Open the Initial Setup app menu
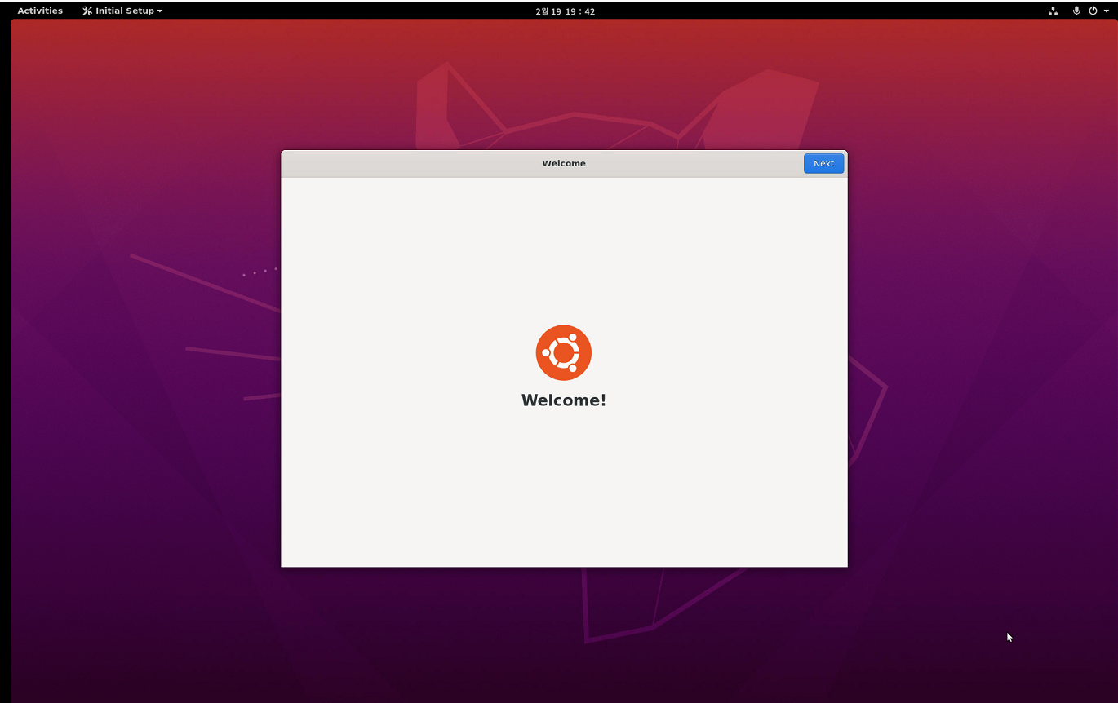Viewport: 1118px width, 703px height. (x=122, y=11)
